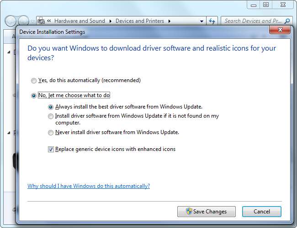Click the magnifier search icon
The height and width of the screenshot is (228, 297).
point(287,21)
